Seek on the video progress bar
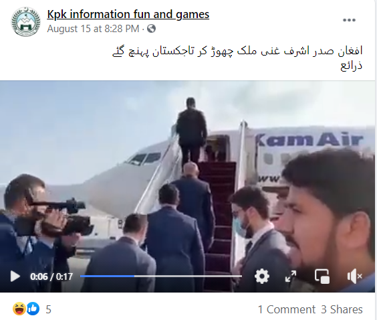This screenshot has width=377, height=320. coord(161,276)
